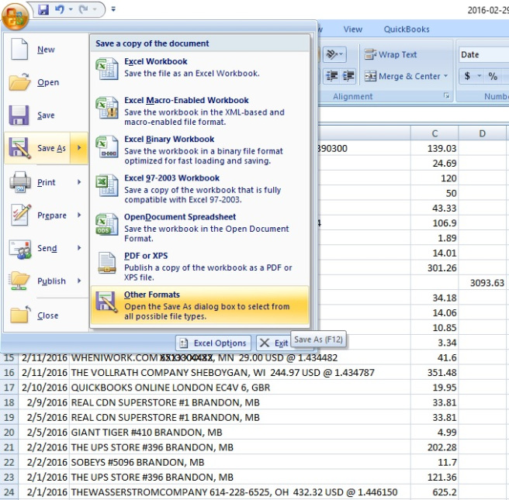Select OpenDocument Spreadsheet format

click(199, 227)
